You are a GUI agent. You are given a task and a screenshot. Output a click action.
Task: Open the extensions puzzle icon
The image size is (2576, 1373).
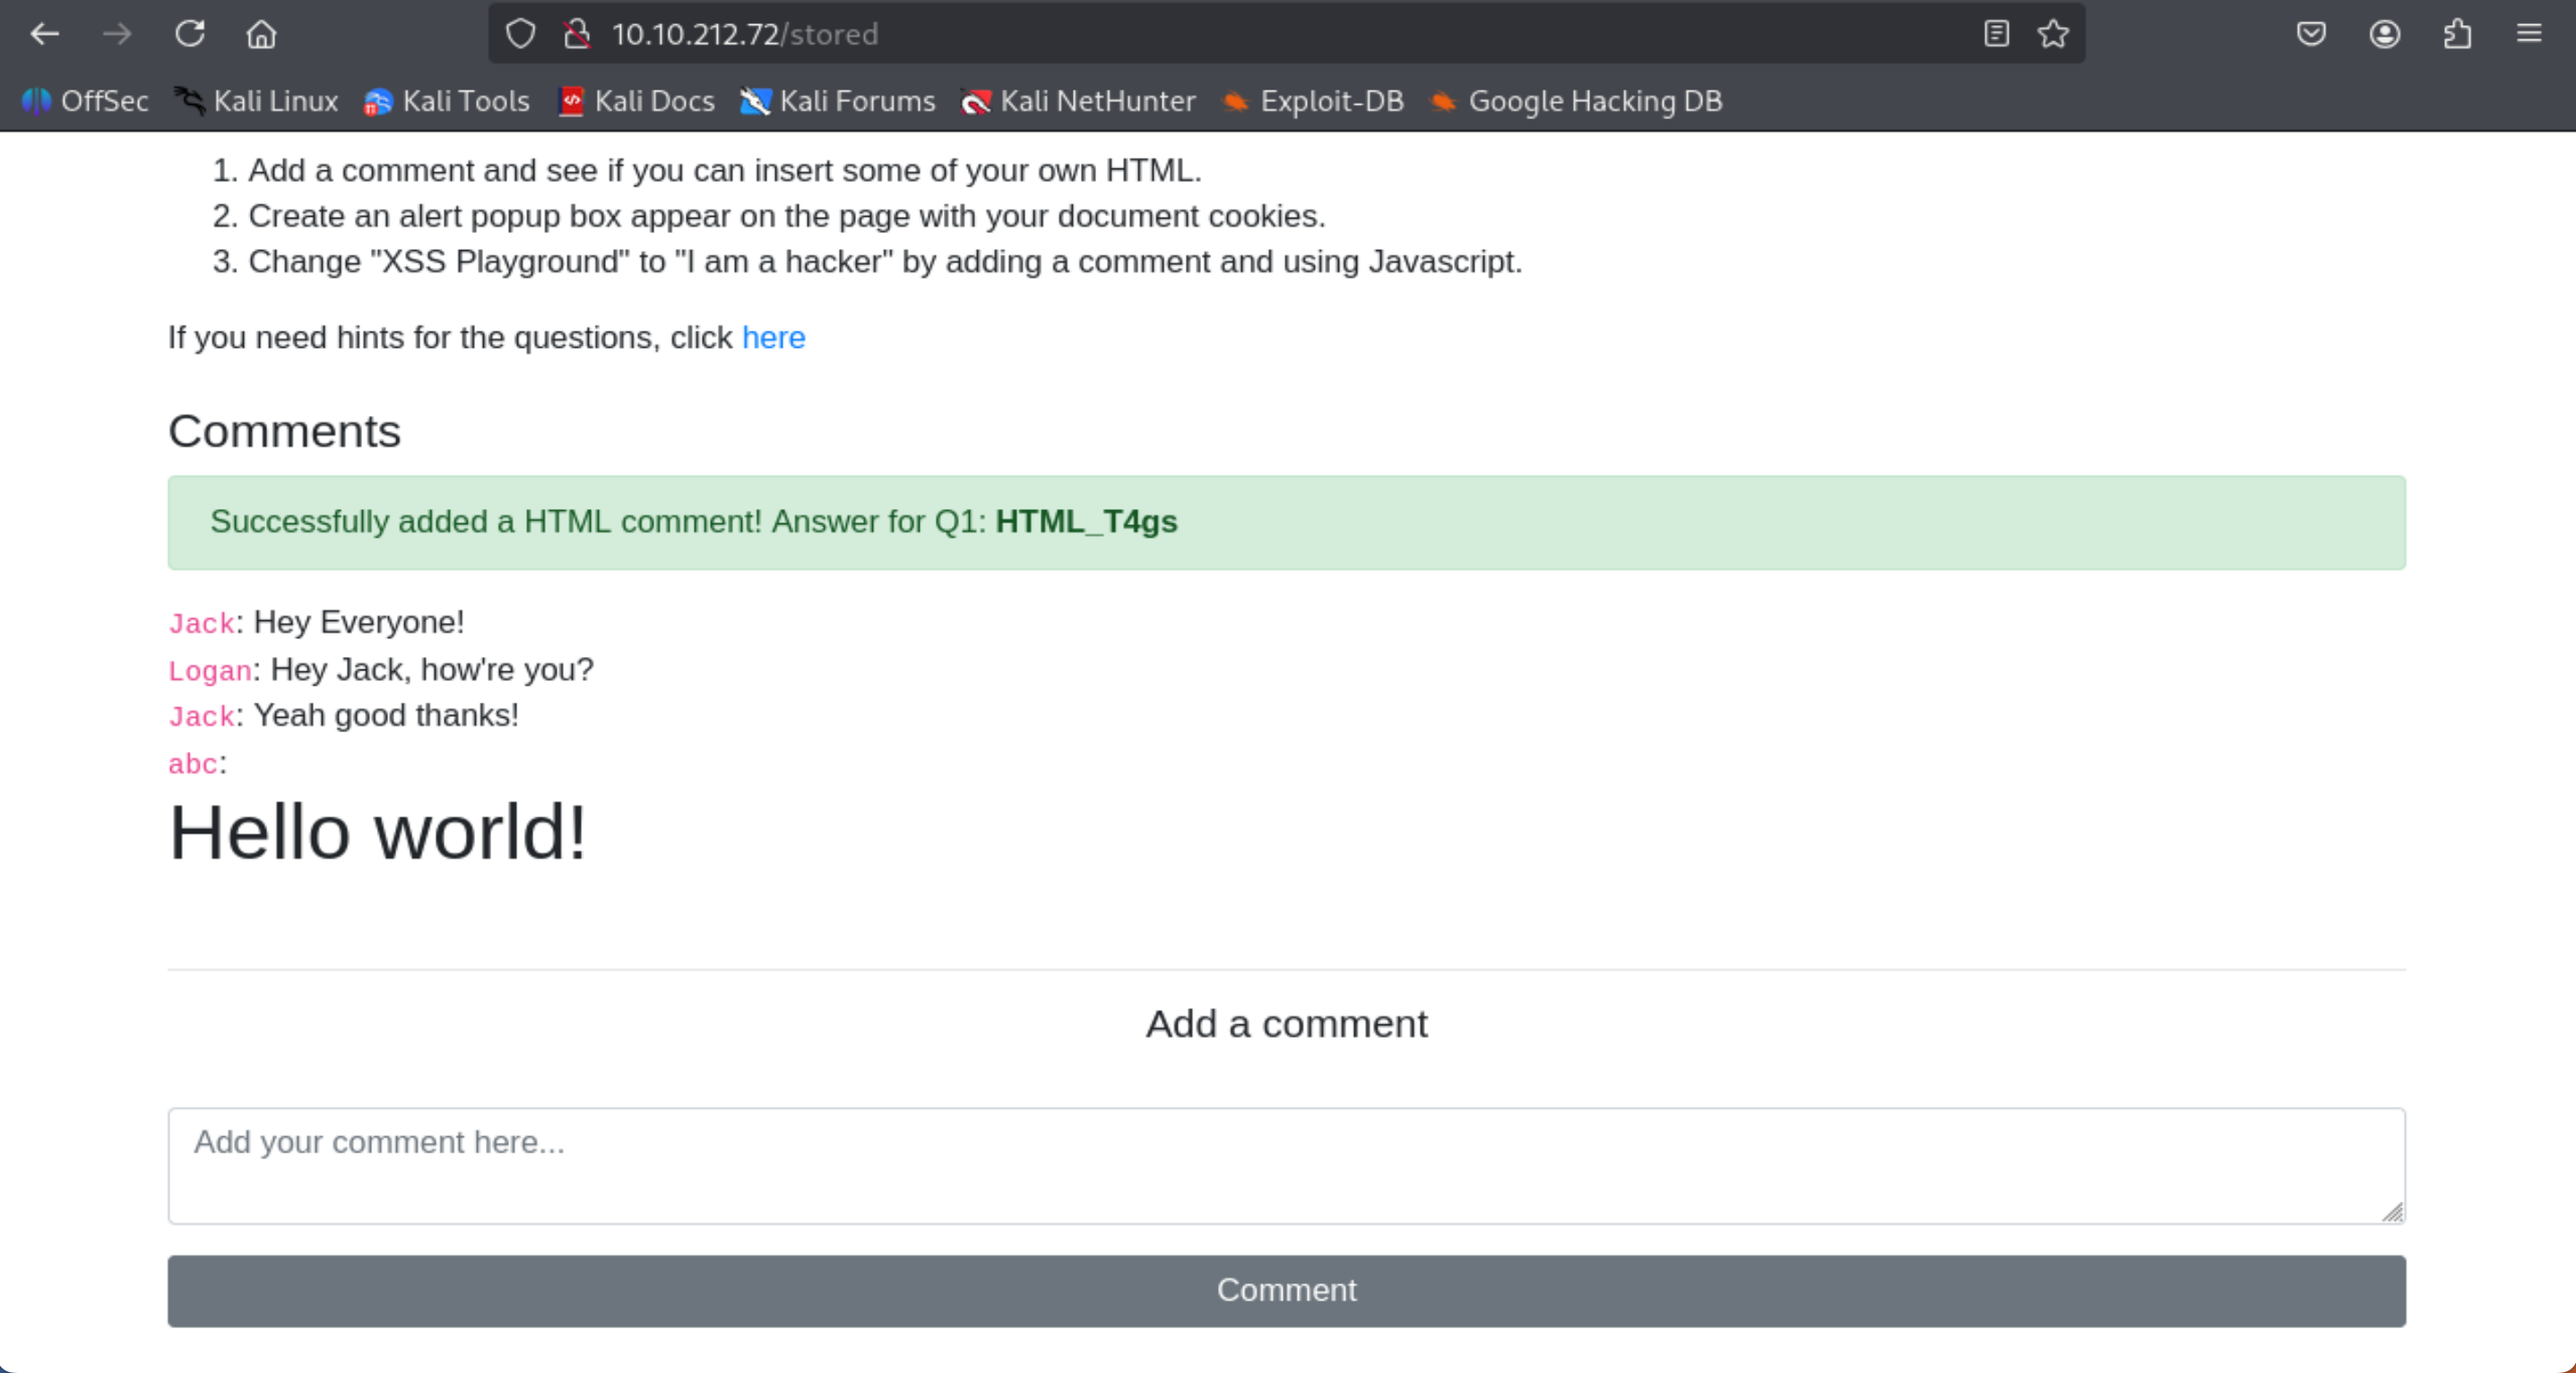[2457, 34]
